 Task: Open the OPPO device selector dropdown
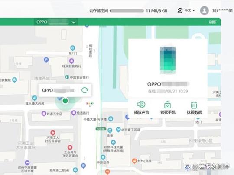point(56,22)
